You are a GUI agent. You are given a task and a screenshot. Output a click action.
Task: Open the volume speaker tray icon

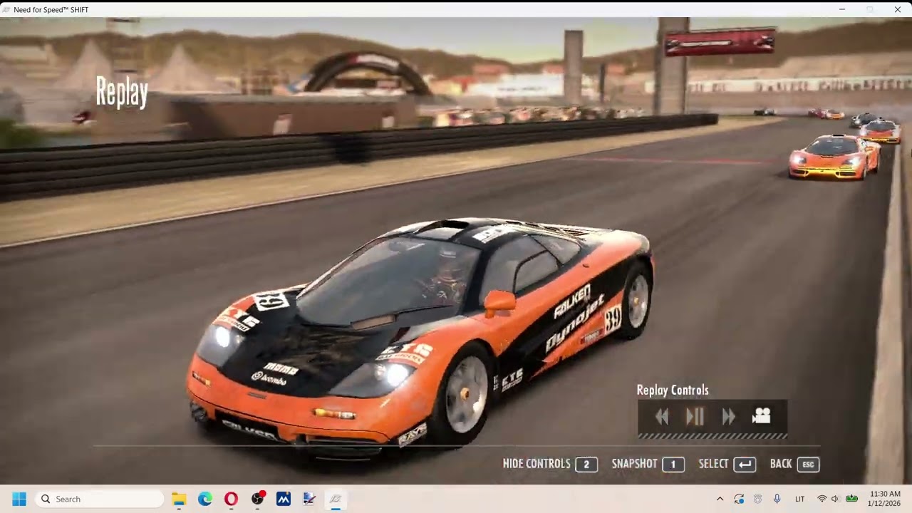click(835, 499)
